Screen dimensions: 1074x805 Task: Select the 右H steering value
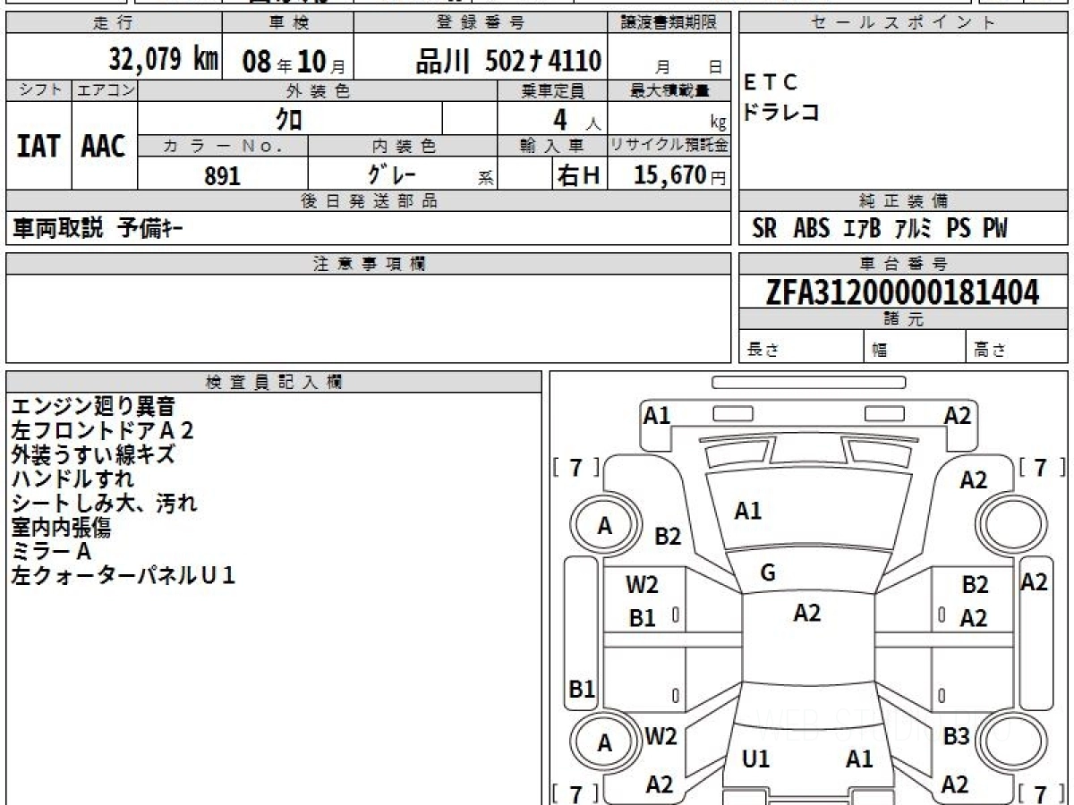[x=578, y=175]
